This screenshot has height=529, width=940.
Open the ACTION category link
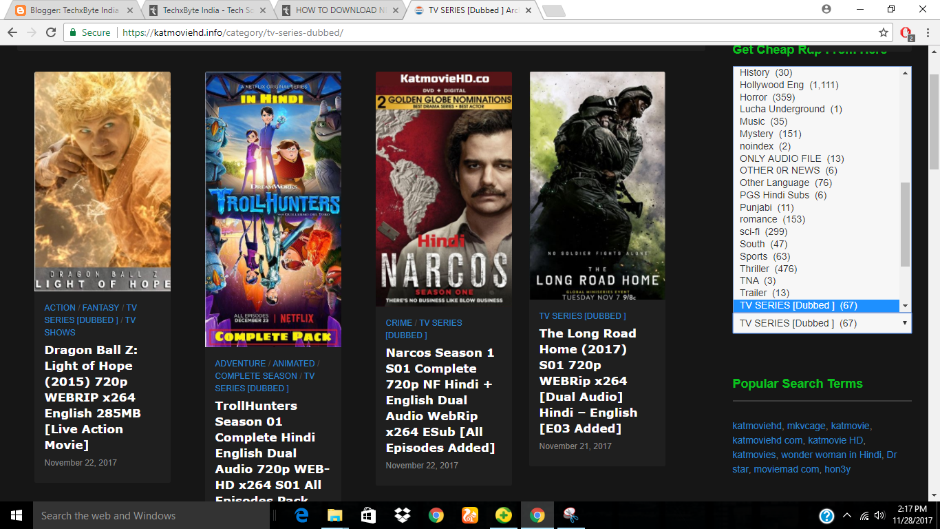pos(60,308)
